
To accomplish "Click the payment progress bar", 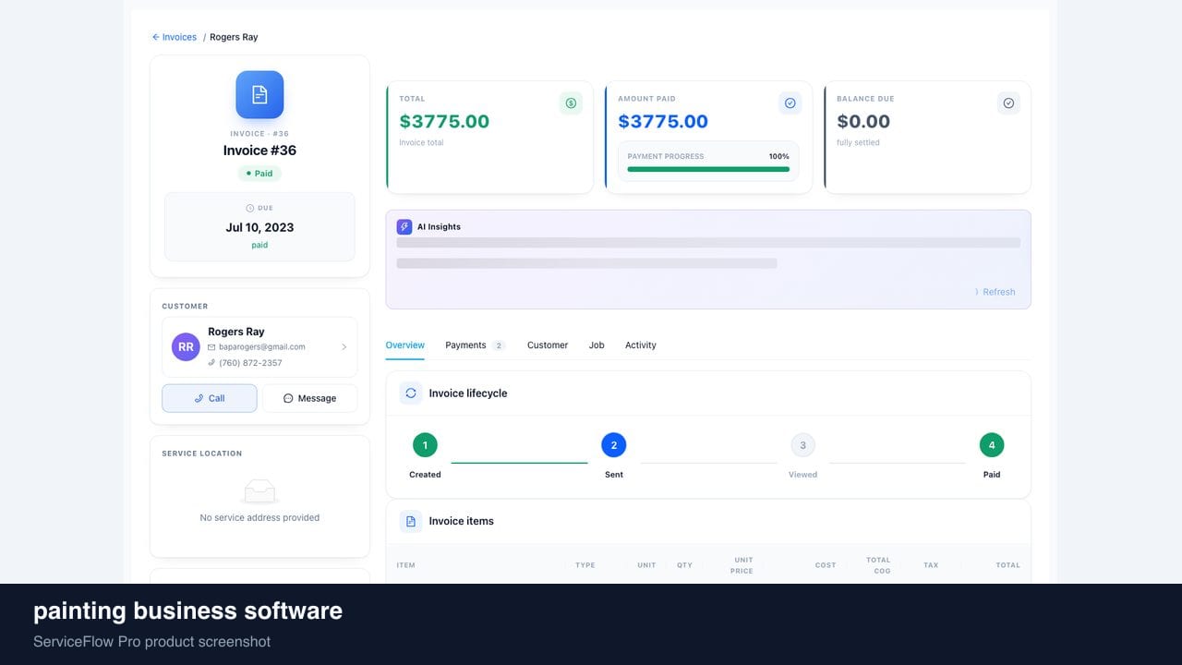I will tap(708, 169).
